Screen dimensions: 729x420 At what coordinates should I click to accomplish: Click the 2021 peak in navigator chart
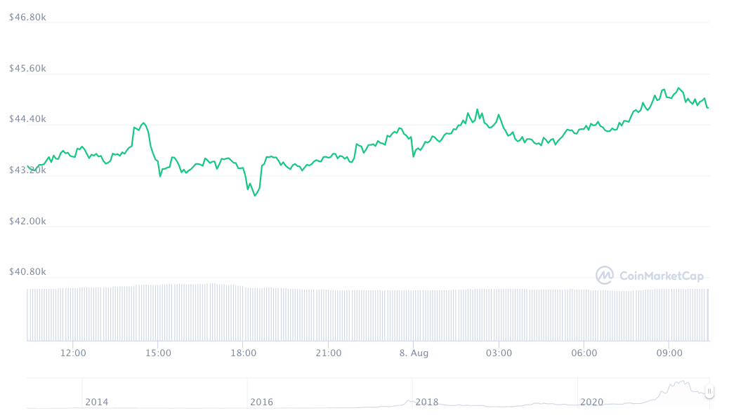pos(680,383)
